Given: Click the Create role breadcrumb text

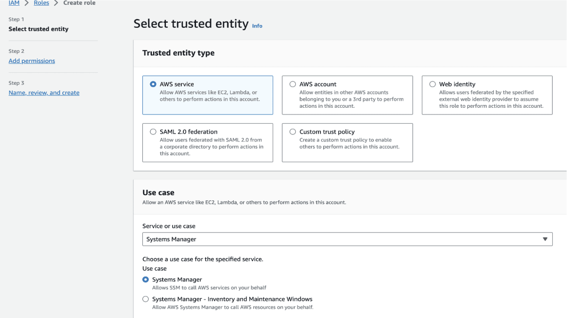Looking at the screenshot, I should (79, 3).
